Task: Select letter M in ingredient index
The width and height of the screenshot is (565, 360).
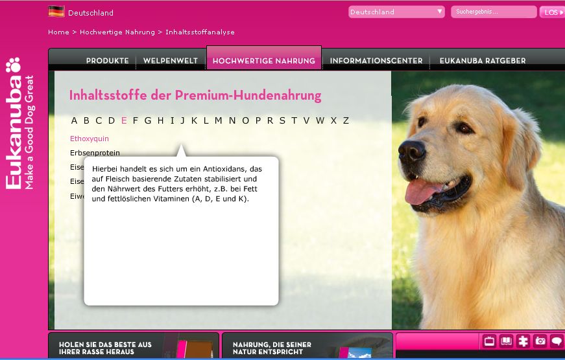Action: click(219, 120)
